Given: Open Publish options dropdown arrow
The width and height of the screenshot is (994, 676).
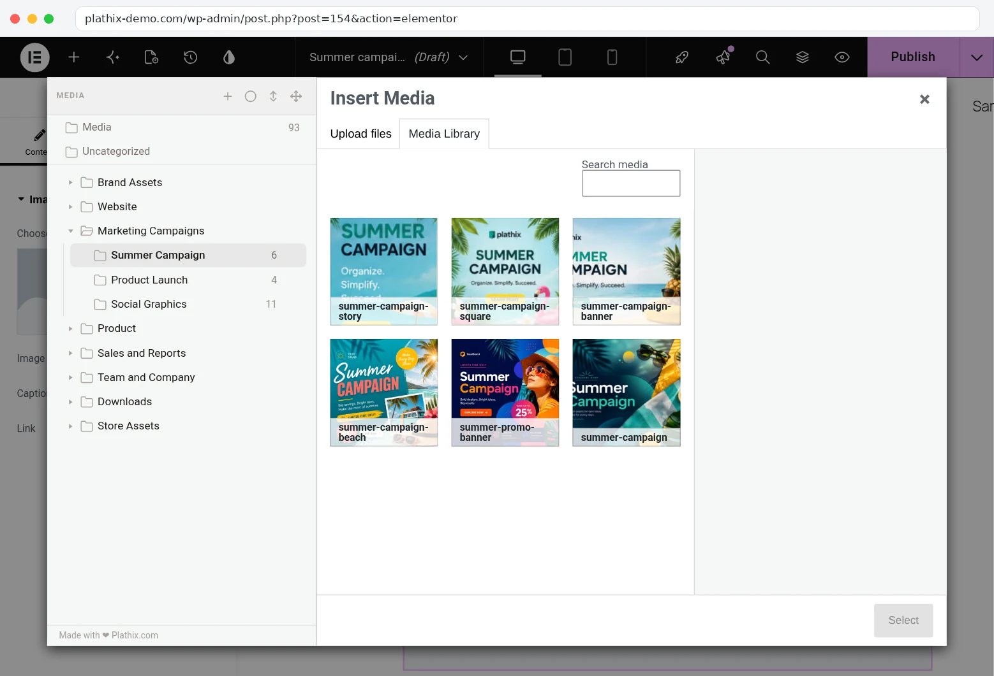Looking at the screenshot, I should click(x=977, y=57).
